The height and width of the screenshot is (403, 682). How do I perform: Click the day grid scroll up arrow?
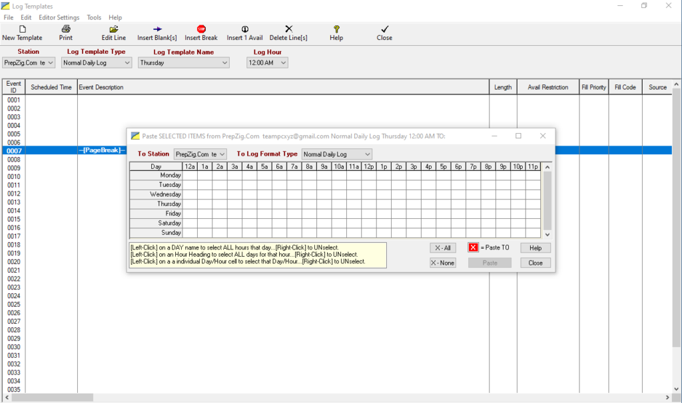pos(547,167)
